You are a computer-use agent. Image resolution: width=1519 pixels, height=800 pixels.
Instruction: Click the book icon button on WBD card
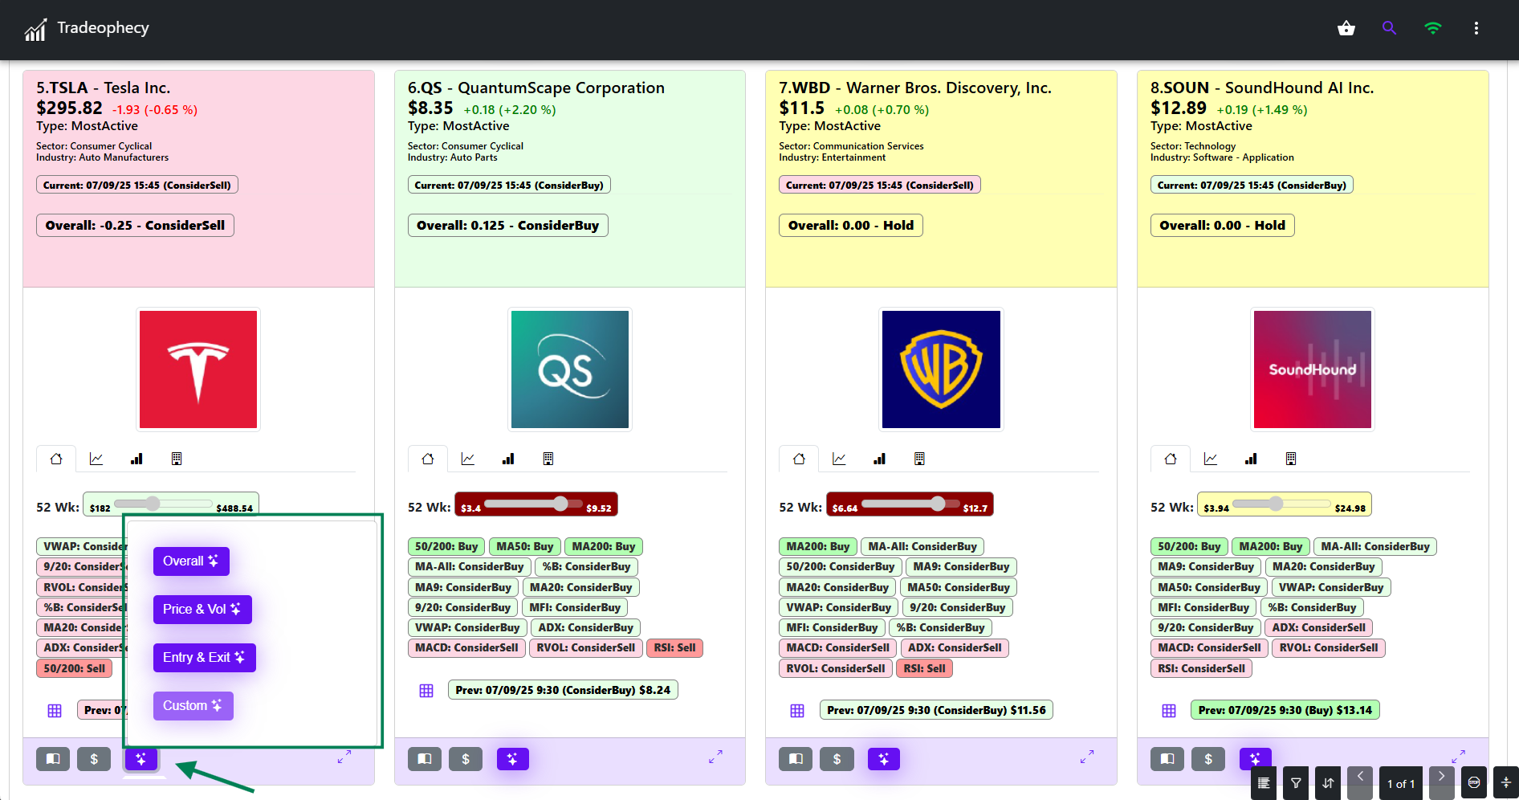(x=796, y=759)
